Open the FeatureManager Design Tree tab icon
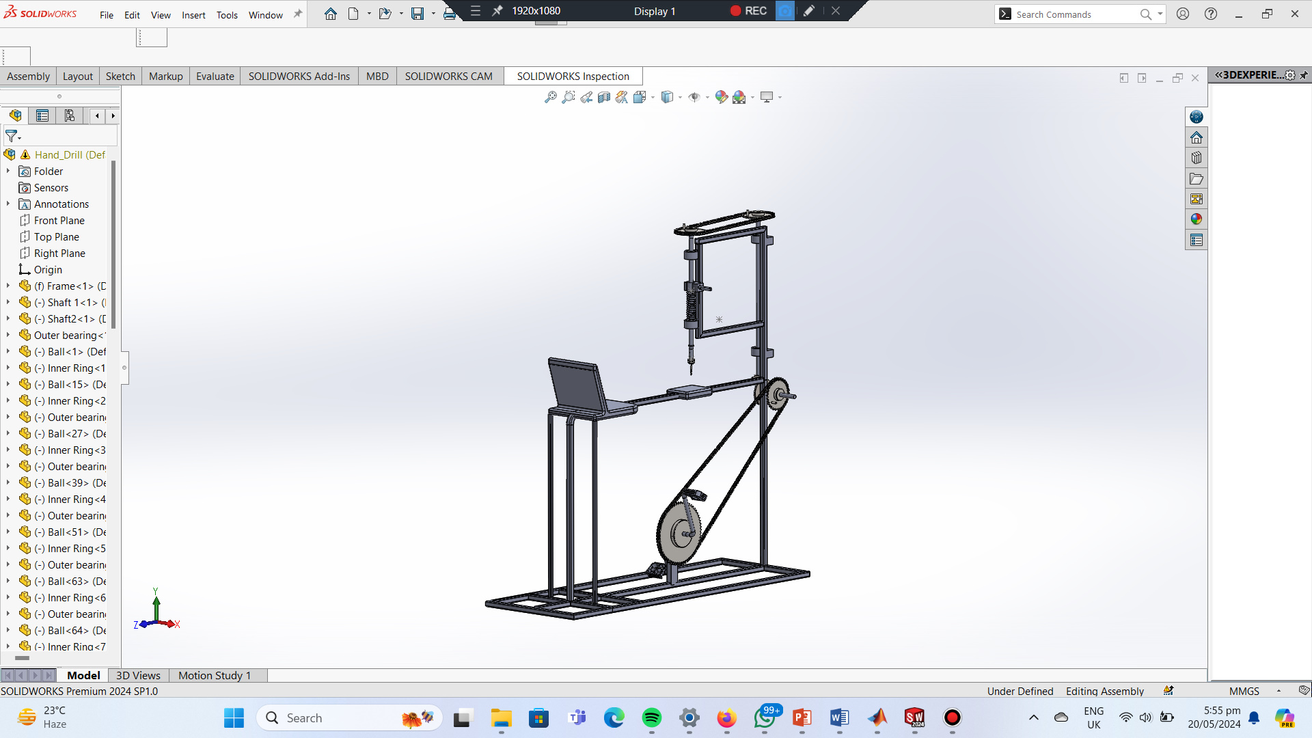The height and width of the screenshot is (738, 1312). (15, 115)
